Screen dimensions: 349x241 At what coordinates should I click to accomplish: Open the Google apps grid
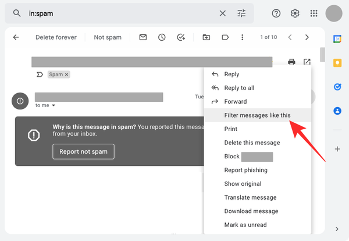click(314, 13)
